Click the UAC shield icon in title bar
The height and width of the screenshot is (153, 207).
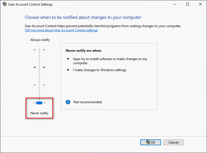(x=5, y=4)
